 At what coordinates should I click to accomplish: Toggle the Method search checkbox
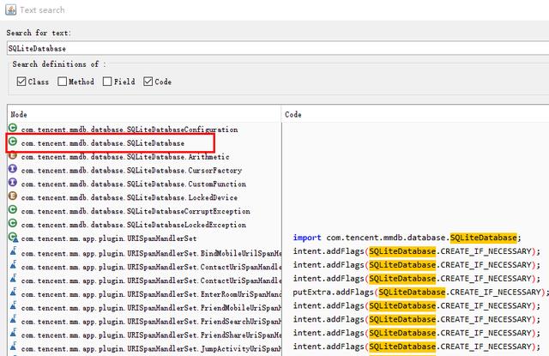(62, 81)
